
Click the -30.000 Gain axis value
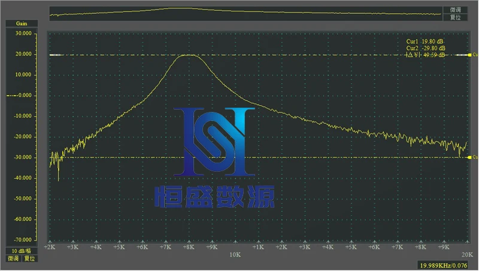pos(23,157)
